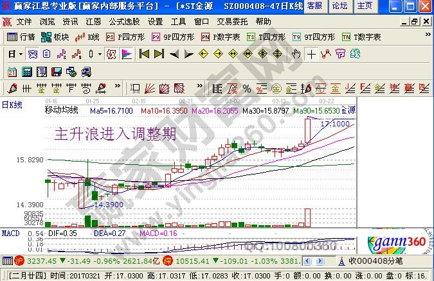The height and width of the screenshot is (281, 434).
Task: Select the red fan lines tool
Action: [x=150, y=89]
